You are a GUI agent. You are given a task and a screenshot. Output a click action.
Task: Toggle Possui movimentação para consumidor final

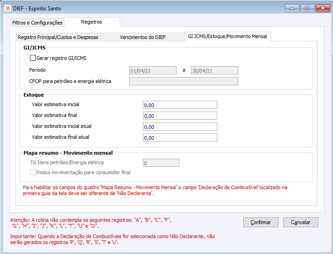[33, 172]
